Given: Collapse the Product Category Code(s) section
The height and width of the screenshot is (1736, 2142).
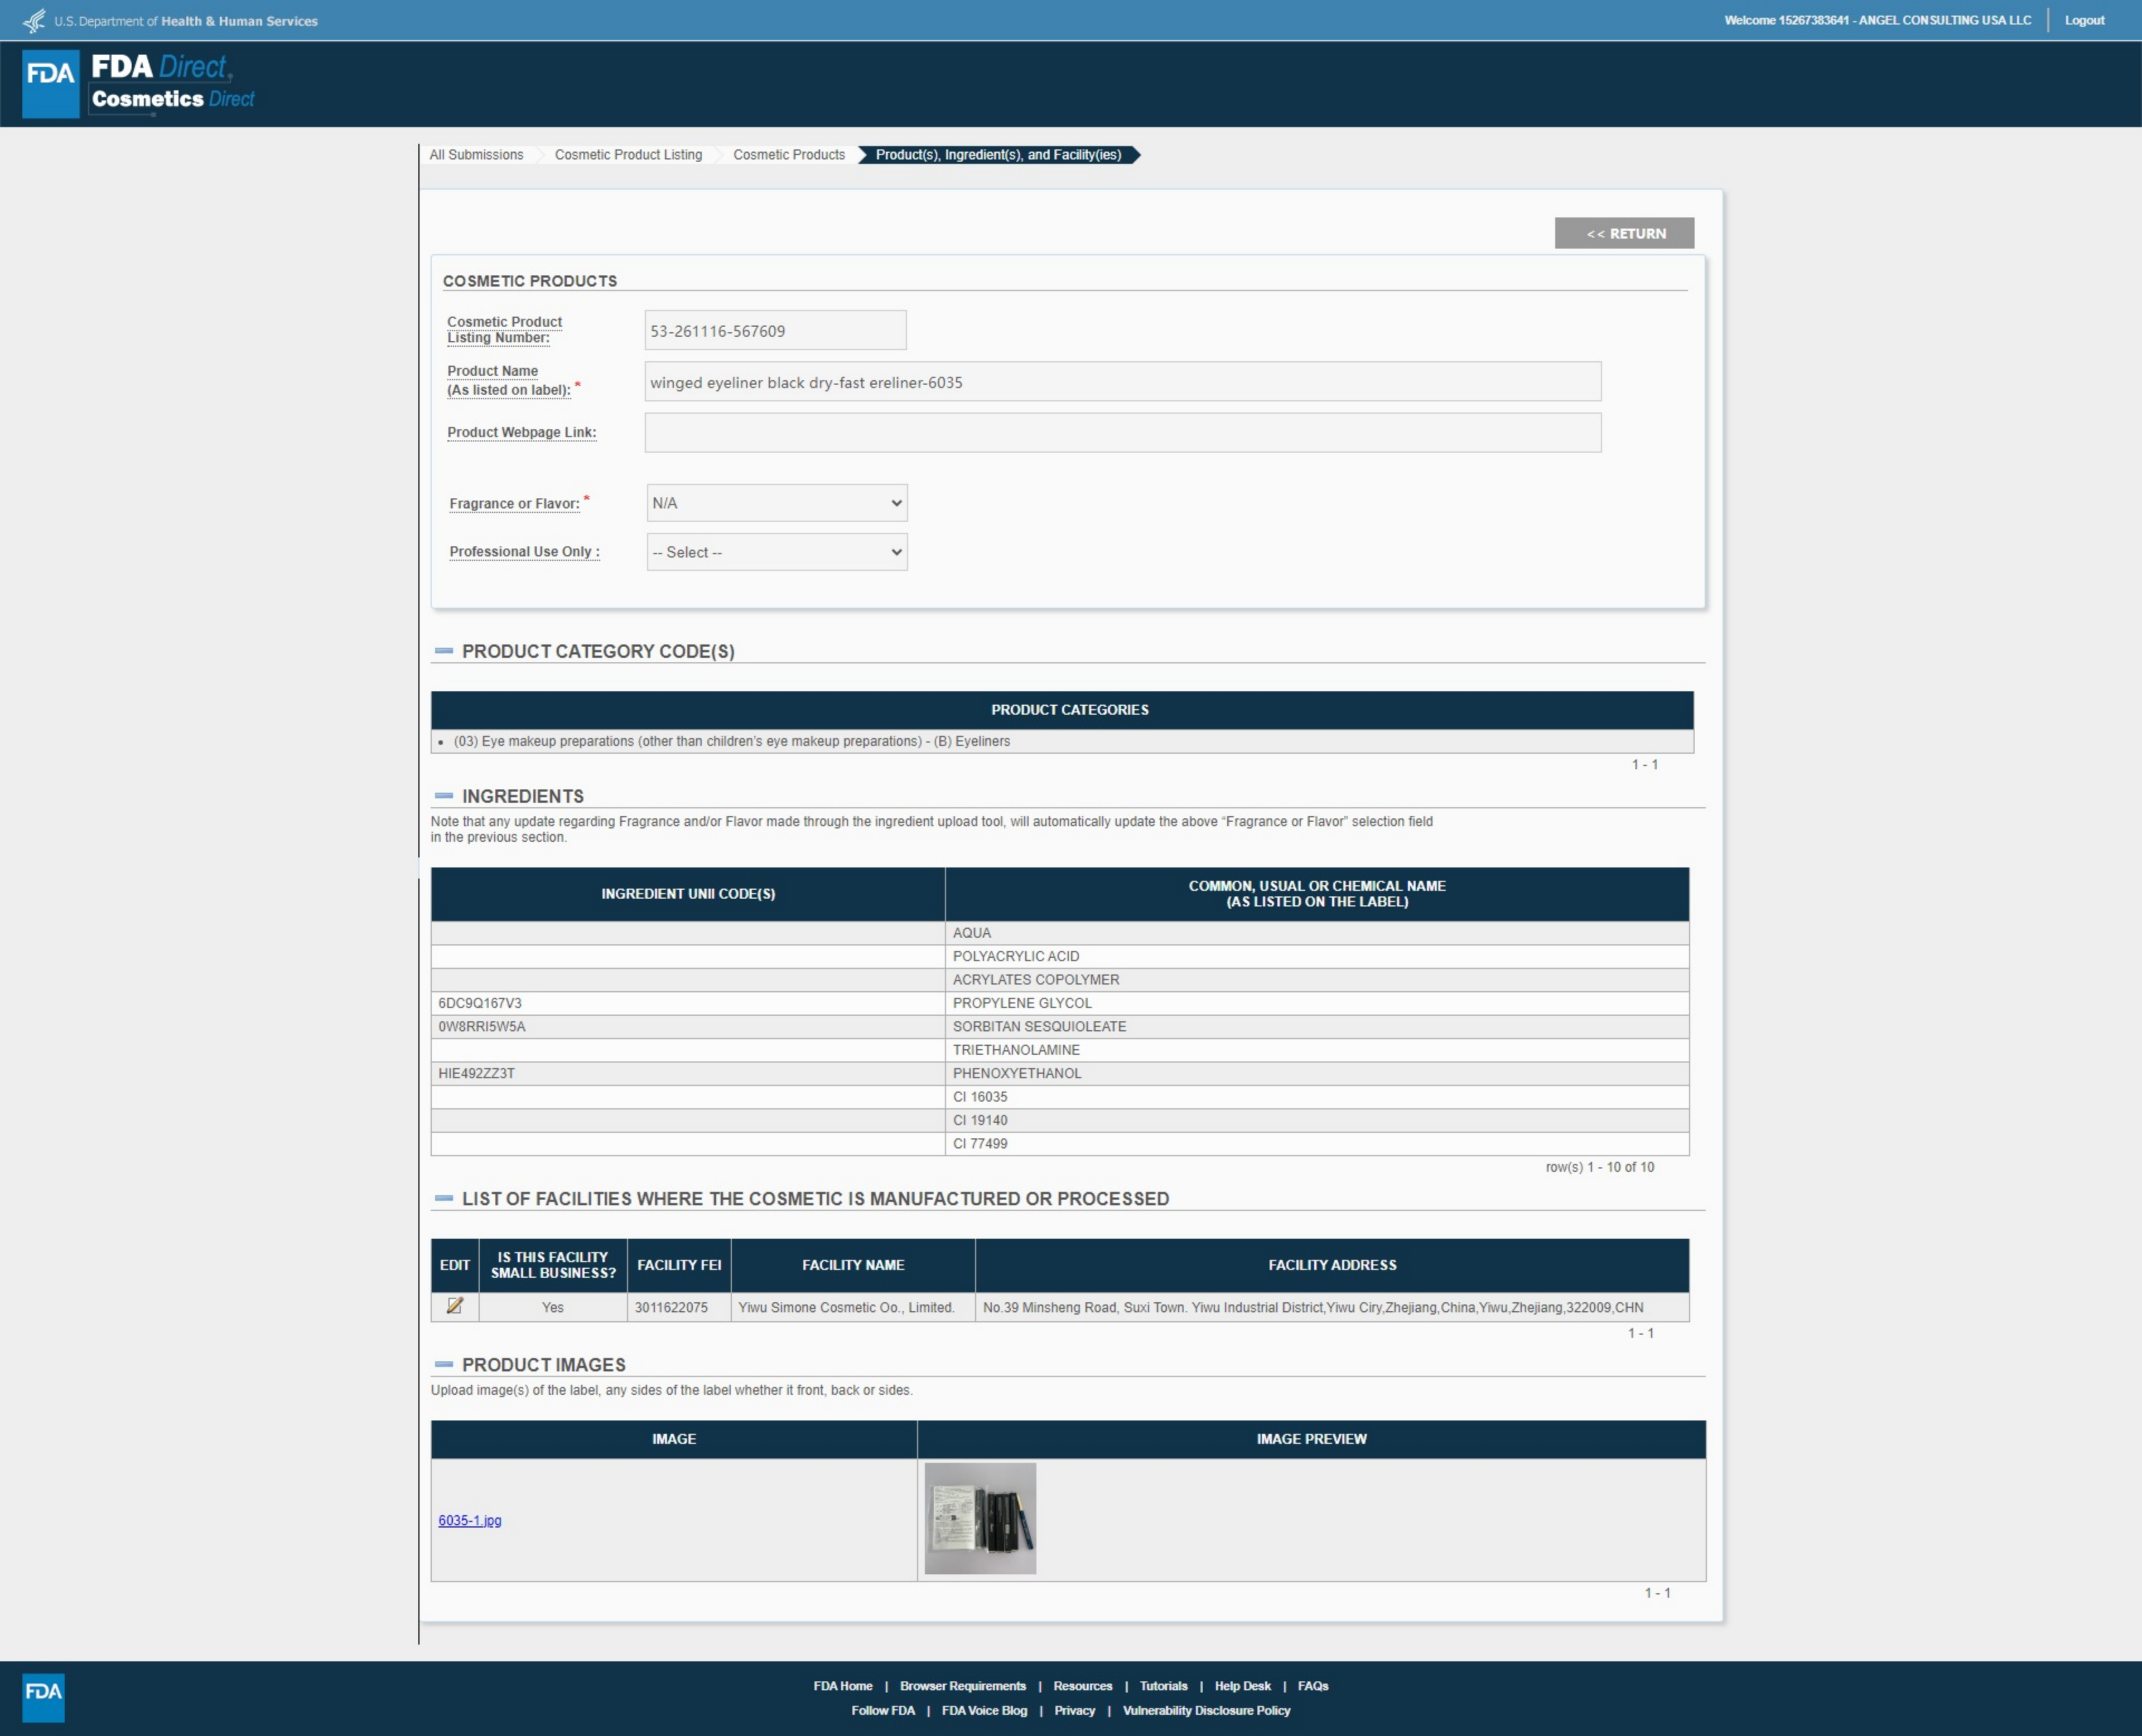Looking at the screenshot, I should [x=444, y=651].
